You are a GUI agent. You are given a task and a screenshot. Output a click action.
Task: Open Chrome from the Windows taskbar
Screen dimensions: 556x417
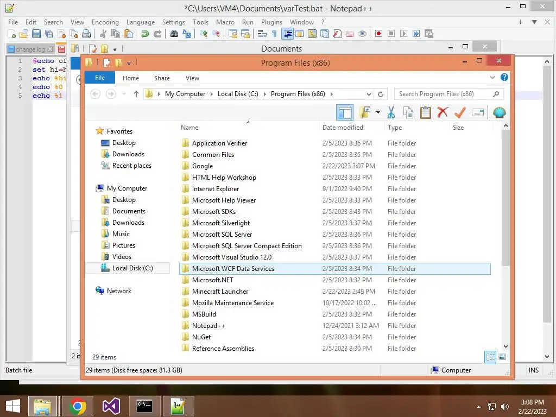coord(77,406)
